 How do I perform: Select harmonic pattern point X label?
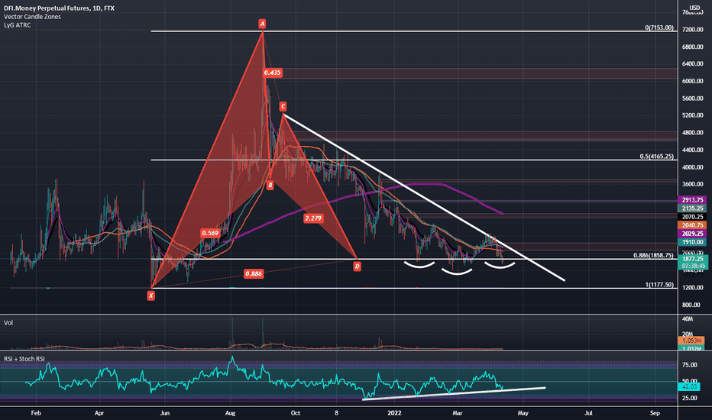(150, 296)
